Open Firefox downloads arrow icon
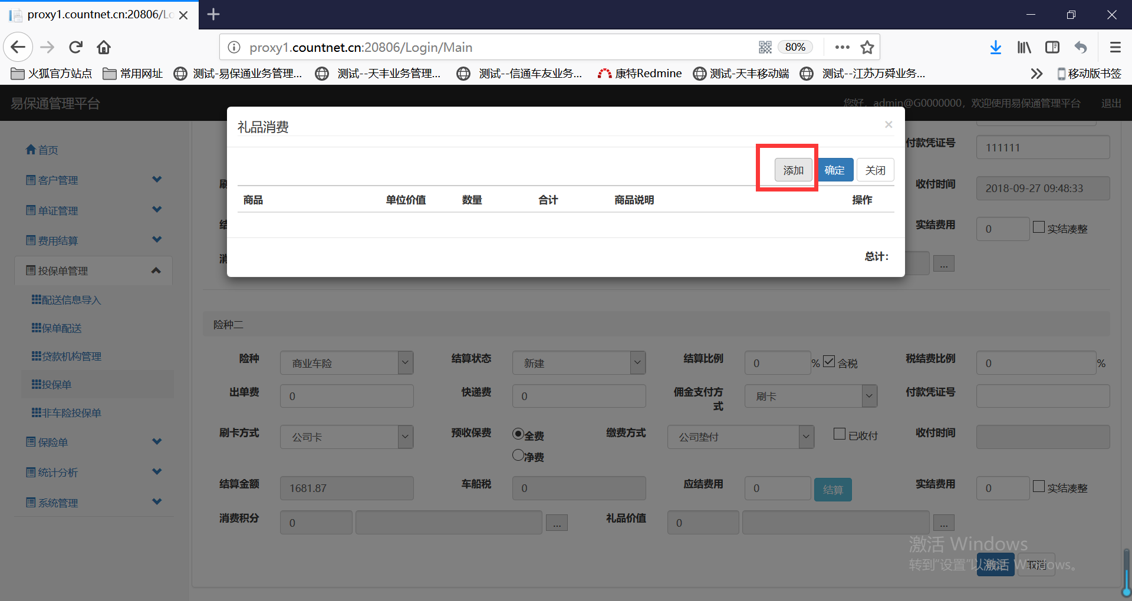This screenshot has width=1132, height=601. (995, 47)
